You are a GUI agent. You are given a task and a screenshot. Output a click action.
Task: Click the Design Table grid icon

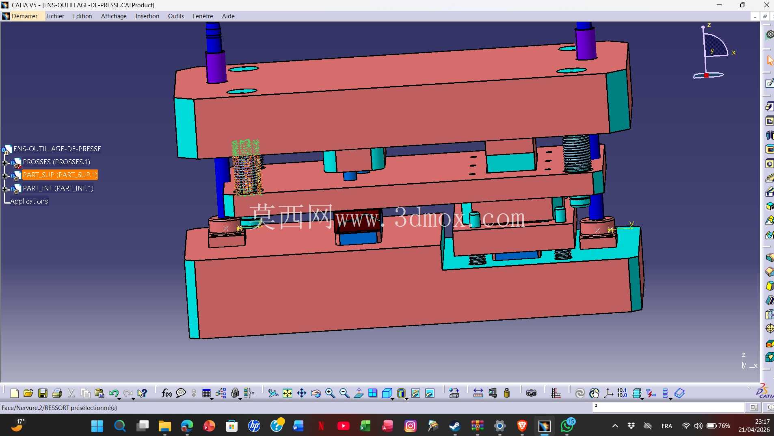(206, 393)
